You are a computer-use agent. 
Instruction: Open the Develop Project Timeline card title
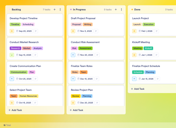click(24, 18)
